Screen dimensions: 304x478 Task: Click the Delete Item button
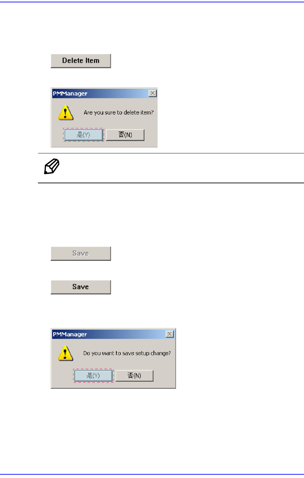click(x=81, y=61)
